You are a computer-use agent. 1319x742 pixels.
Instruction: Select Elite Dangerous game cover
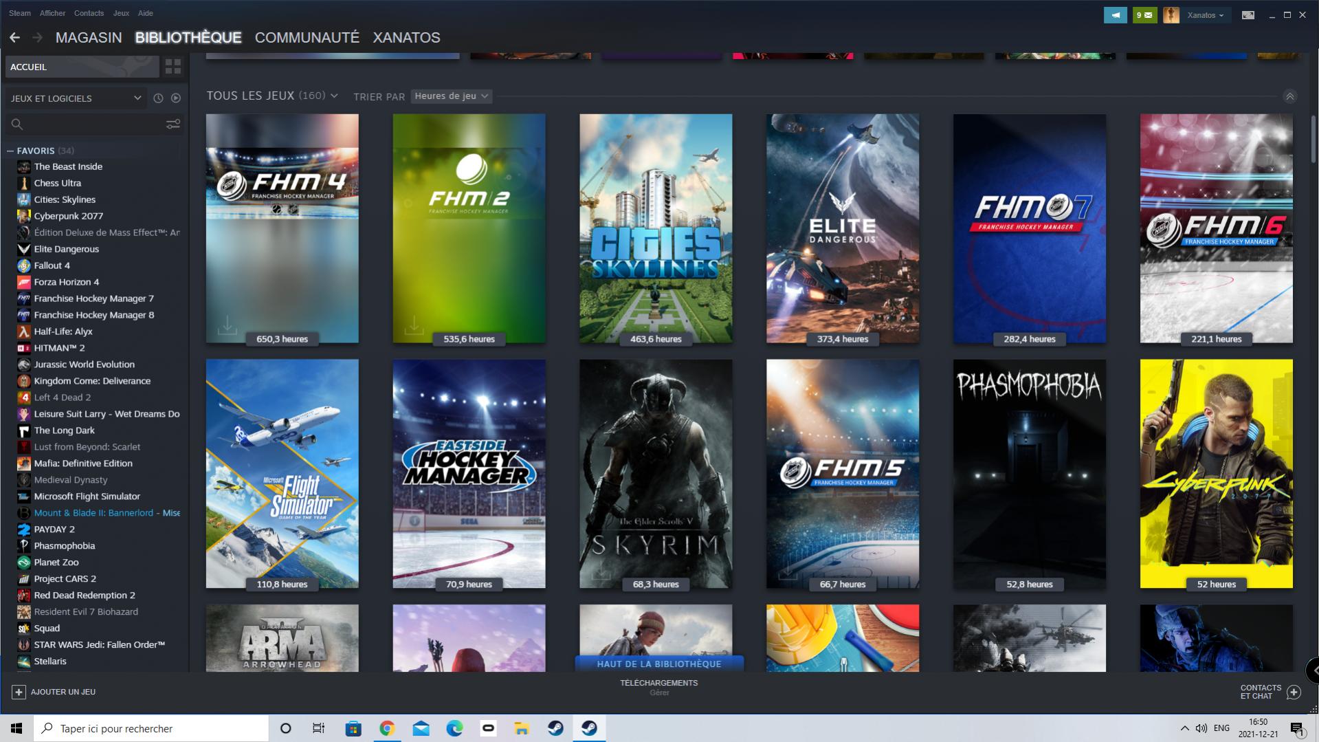tap(843, 228)
